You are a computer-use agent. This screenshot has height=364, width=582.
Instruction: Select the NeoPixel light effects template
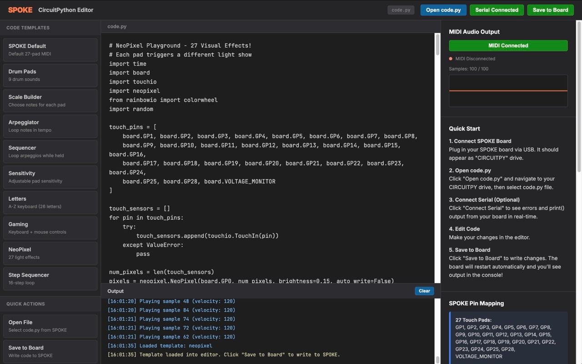coord(50,253)
